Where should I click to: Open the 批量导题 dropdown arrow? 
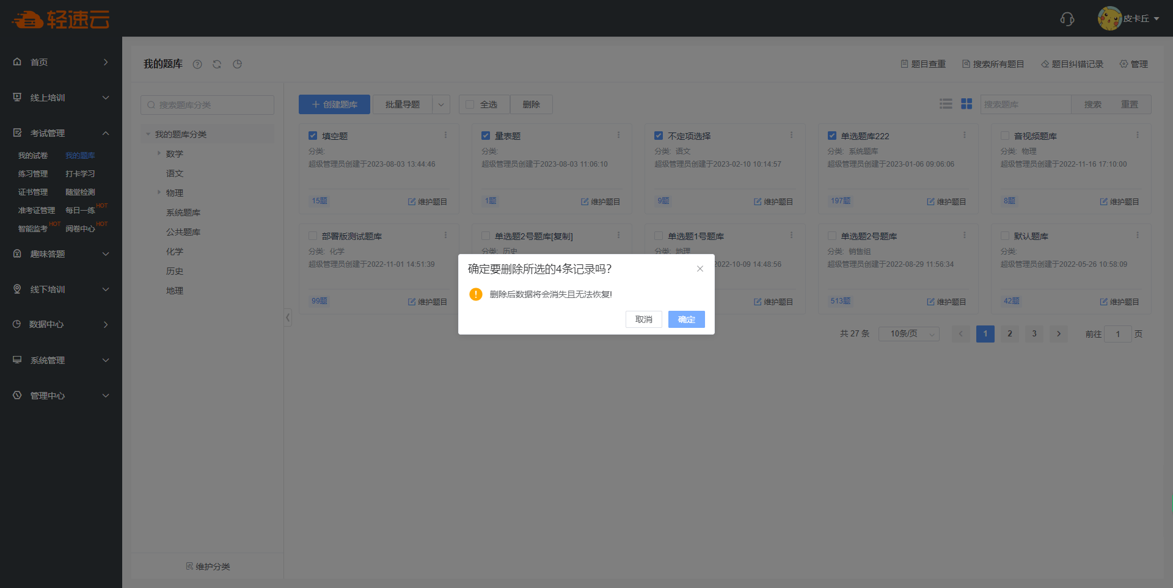click(441, 104)
